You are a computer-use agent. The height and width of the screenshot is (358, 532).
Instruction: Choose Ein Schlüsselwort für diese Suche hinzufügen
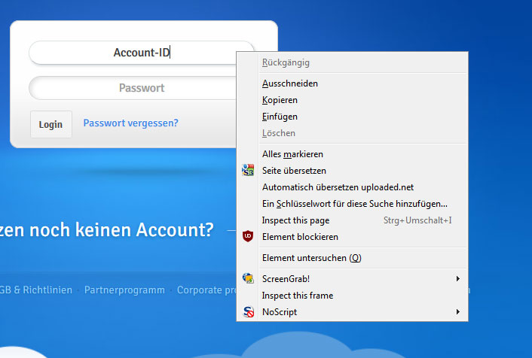pyautogui.click(x=354, y=204)
